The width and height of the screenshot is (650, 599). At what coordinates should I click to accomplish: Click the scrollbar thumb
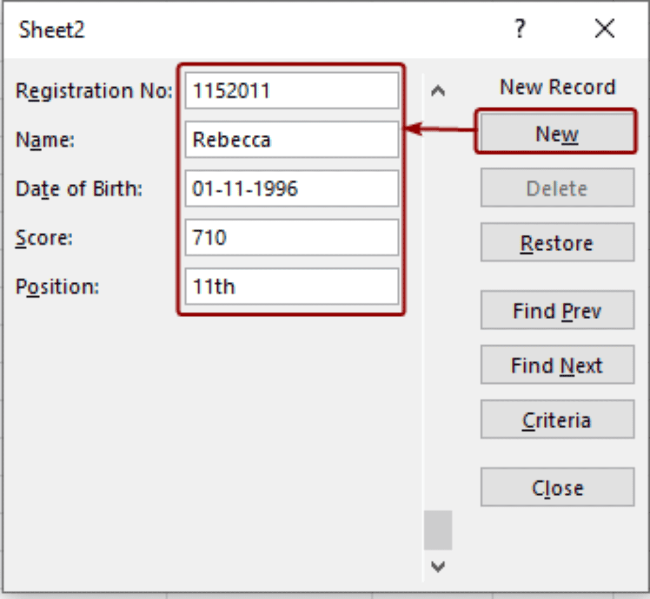438,530
